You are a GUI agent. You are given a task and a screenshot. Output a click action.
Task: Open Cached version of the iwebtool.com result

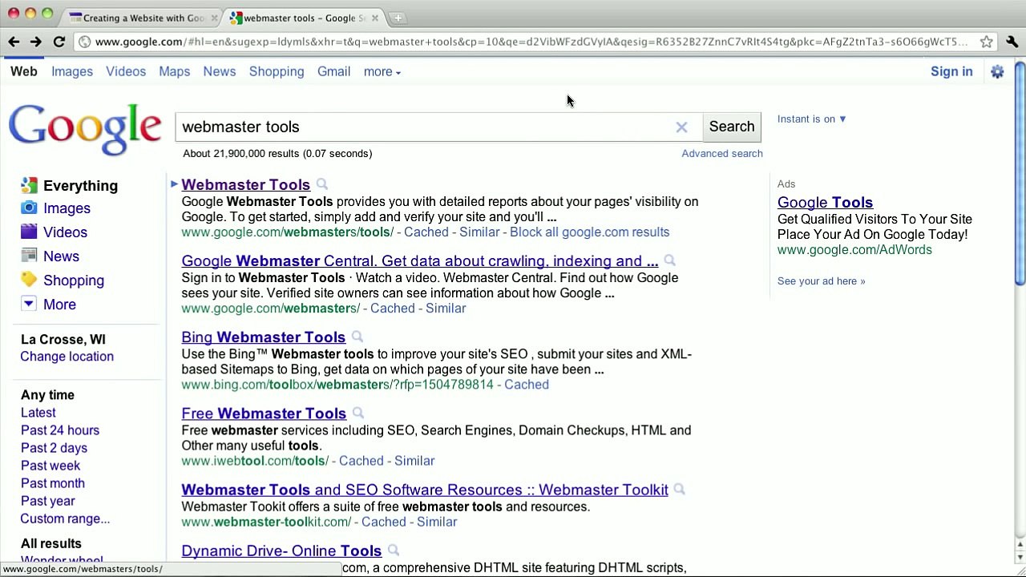[361, 461]
